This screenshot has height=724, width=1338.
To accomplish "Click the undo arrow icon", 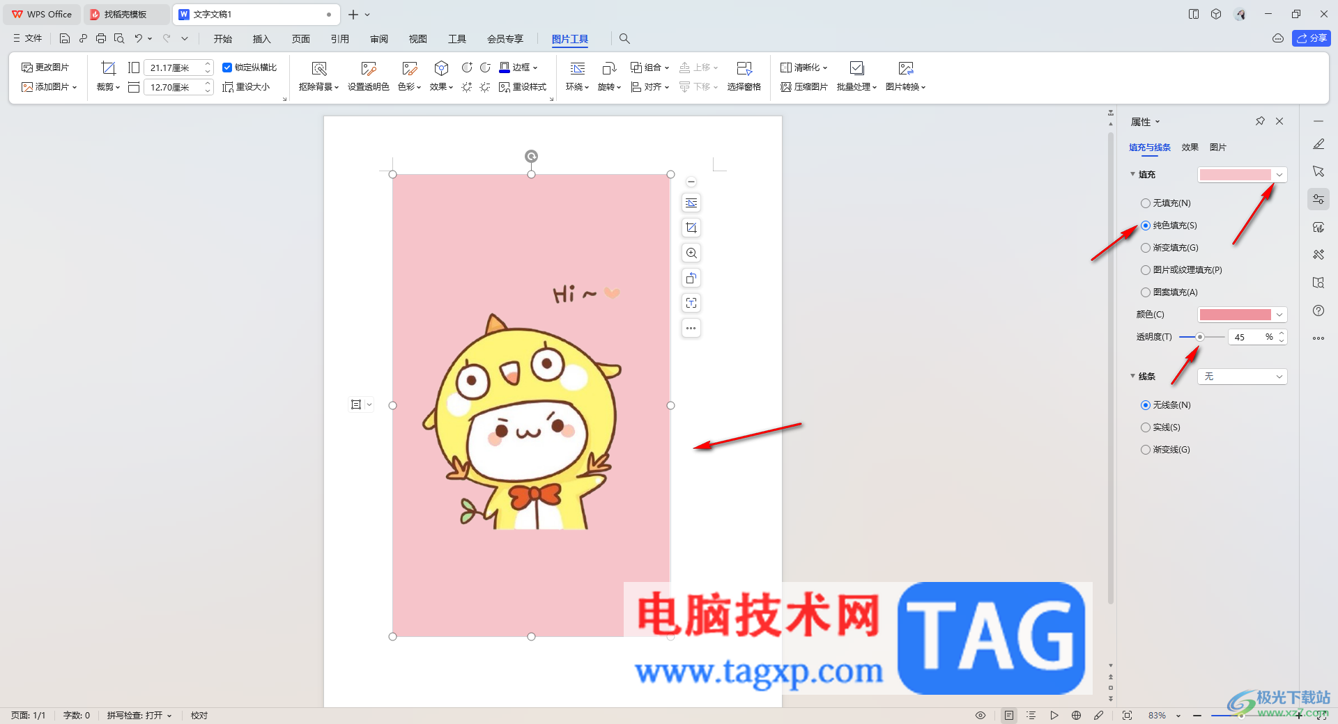I will pos(139,39).
